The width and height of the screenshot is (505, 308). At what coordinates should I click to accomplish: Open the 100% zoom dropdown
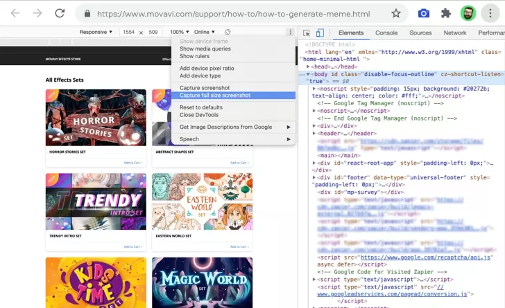(180, 32)
